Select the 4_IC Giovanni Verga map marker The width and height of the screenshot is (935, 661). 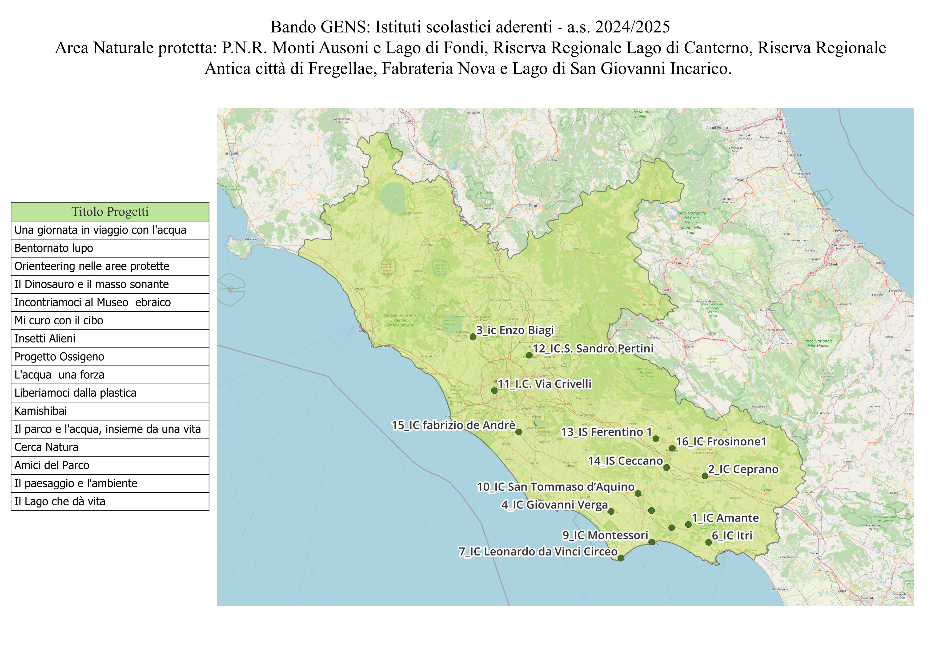coord(611,512)
